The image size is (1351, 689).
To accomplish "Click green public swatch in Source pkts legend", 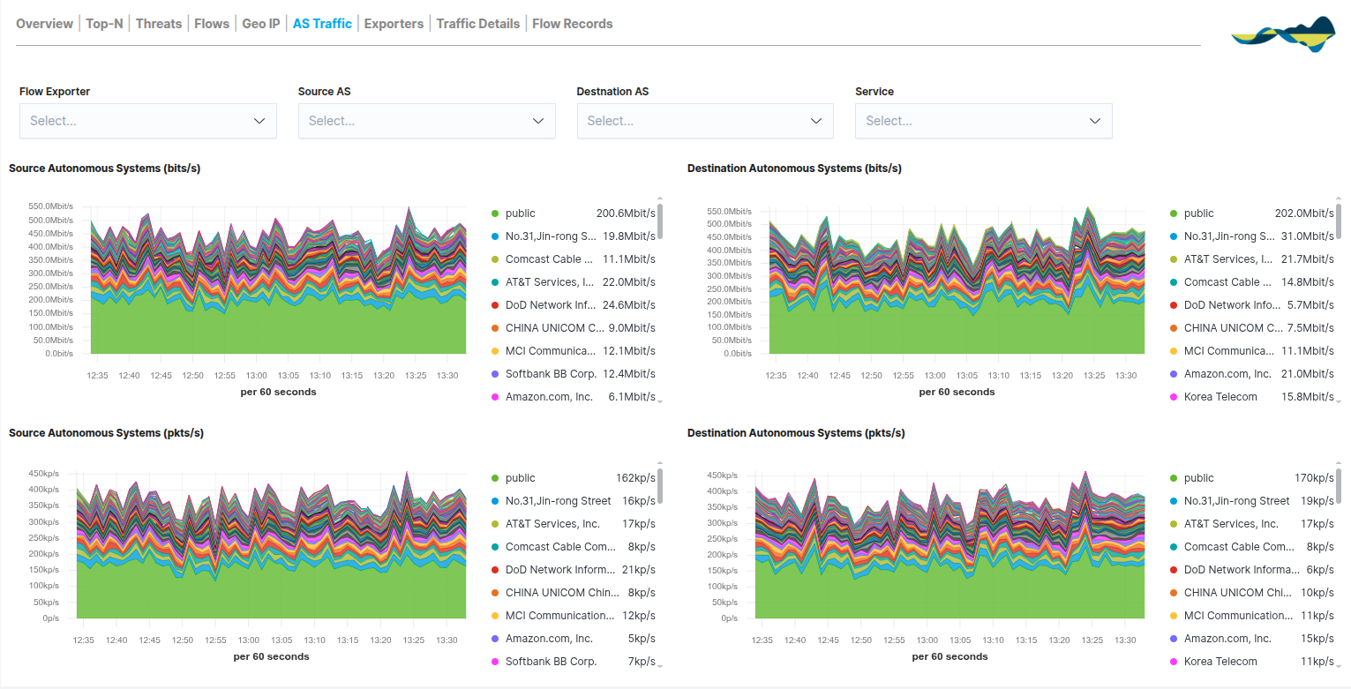I will (x=495, y=478).
